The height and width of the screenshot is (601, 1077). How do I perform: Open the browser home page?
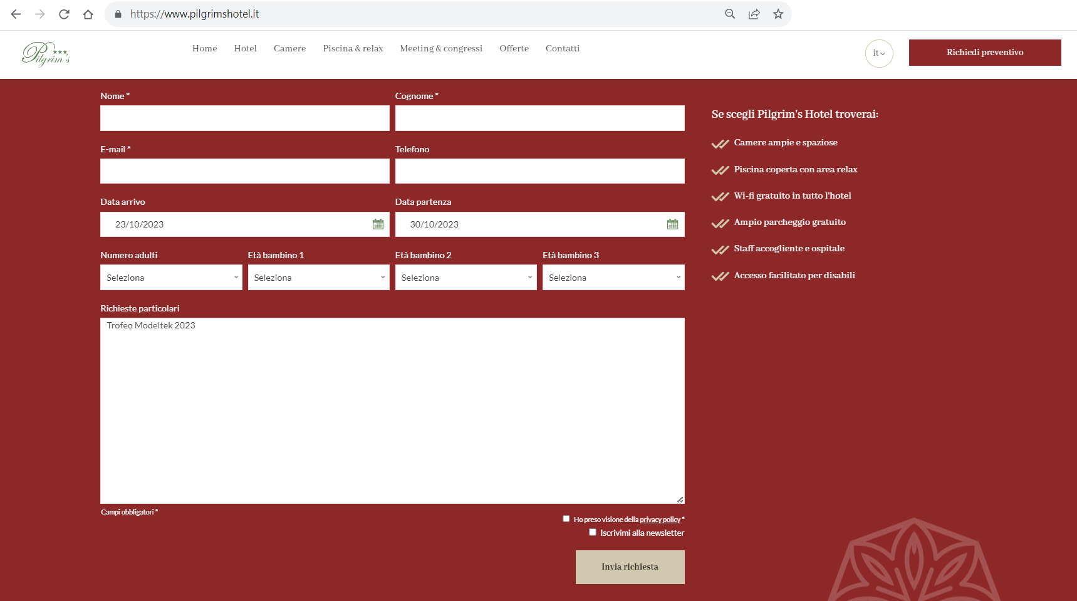tap(88, 14)
